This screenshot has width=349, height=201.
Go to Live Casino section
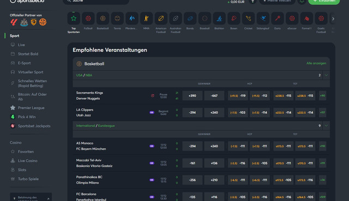coord(28,161)
